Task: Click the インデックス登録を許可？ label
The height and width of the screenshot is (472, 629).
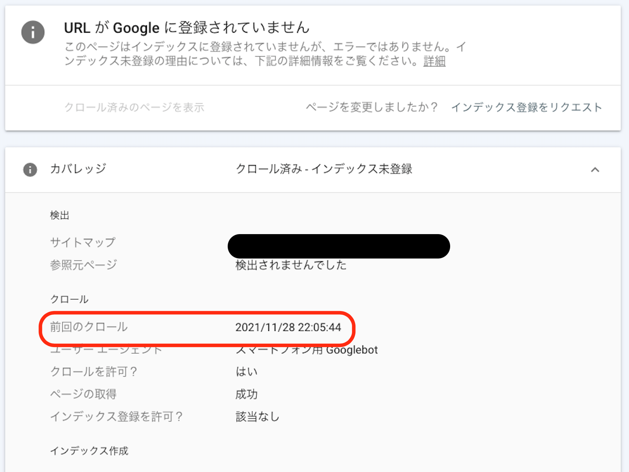Action: [116, 416]
